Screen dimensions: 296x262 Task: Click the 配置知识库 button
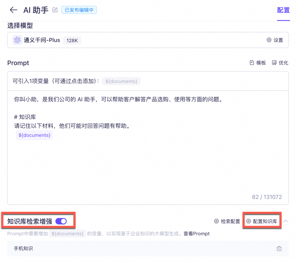(262, 221)
